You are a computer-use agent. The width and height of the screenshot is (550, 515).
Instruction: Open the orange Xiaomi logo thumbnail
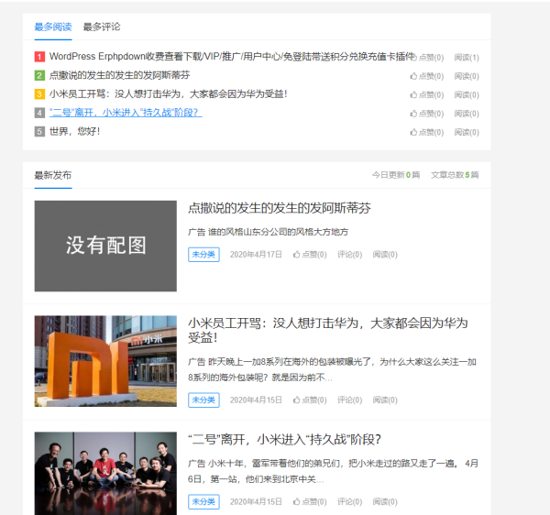[x=105, y=361]
